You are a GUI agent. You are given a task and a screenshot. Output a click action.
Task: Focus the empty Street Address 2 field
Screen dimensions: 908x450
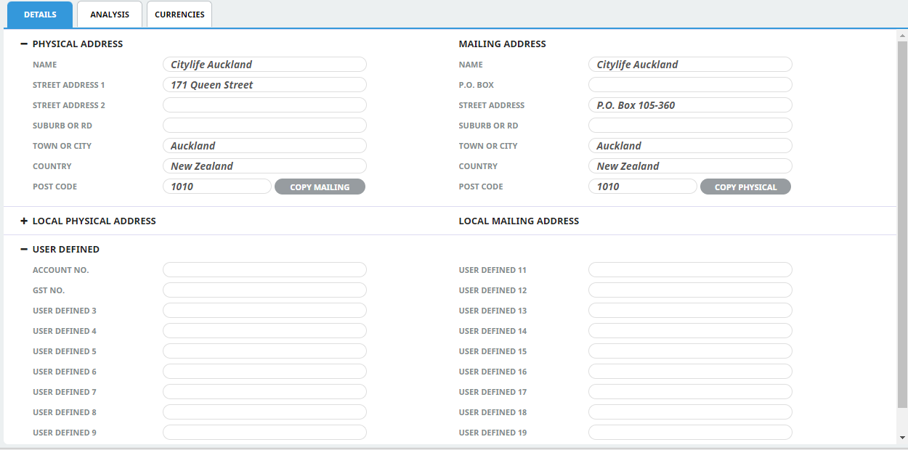pyautogui.click(x=264, y=105)
